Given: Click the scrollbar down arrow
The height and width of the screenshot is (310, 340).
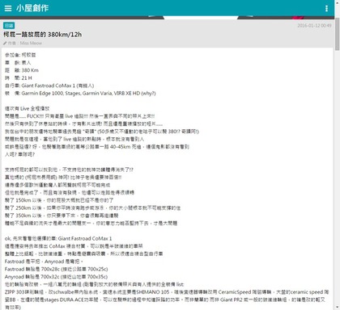Looking at the screenshot, I should [x=338, y=307].
